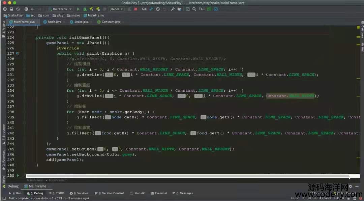Click the initGamePanel method name
Screen dimensions: 364x201
point(85,38)
